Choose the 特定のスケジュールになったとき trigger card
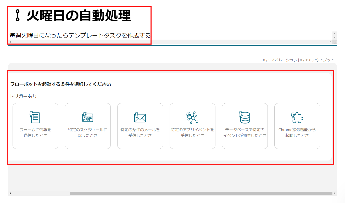Image resolution: width=345 pixels, height=203 pixels. 88,126
